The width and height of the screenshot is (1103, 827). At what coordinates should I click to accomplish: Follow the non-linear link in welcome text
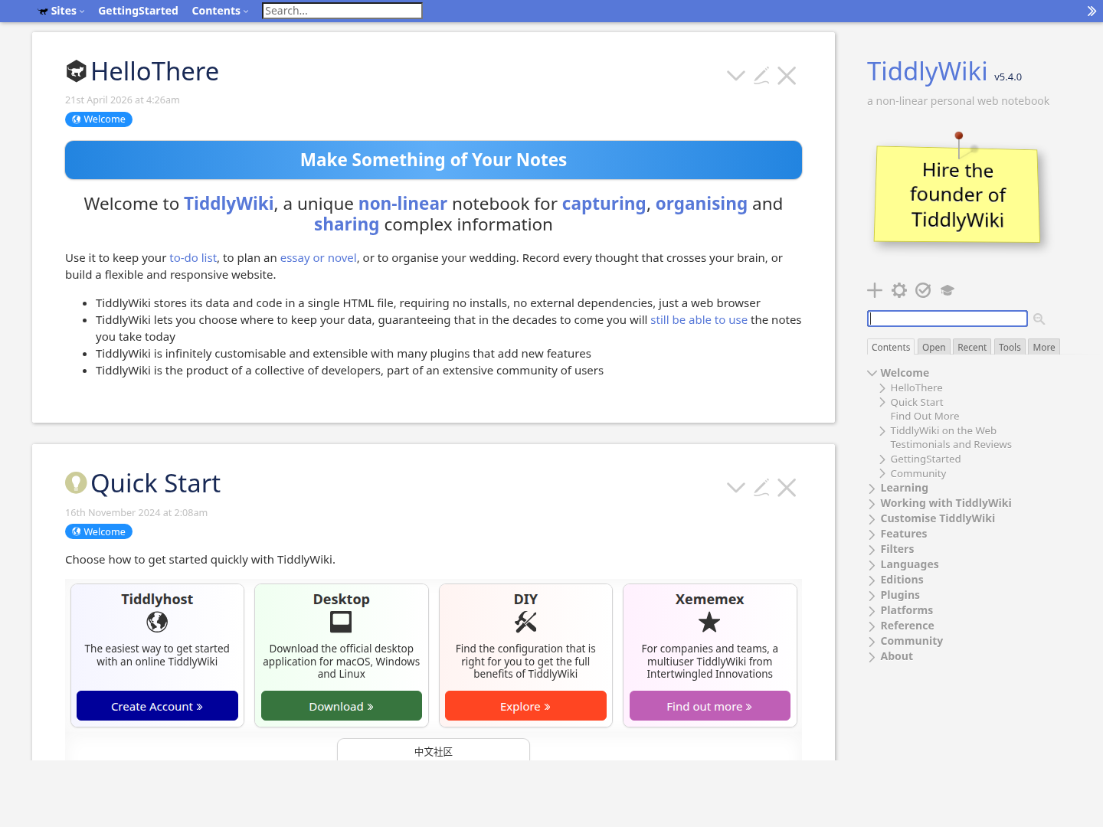[403, 204]
